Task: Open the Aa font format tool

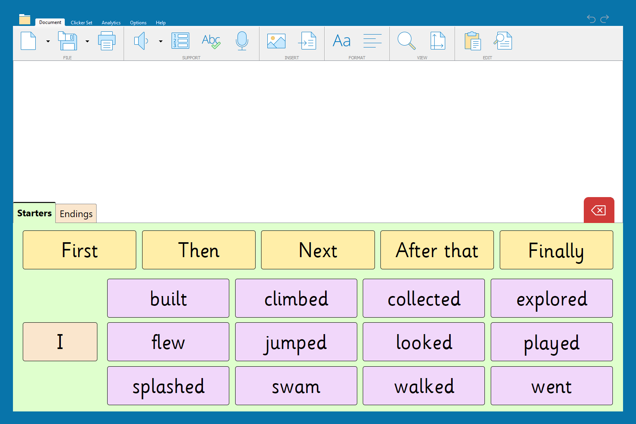Action: pos(342,41)
